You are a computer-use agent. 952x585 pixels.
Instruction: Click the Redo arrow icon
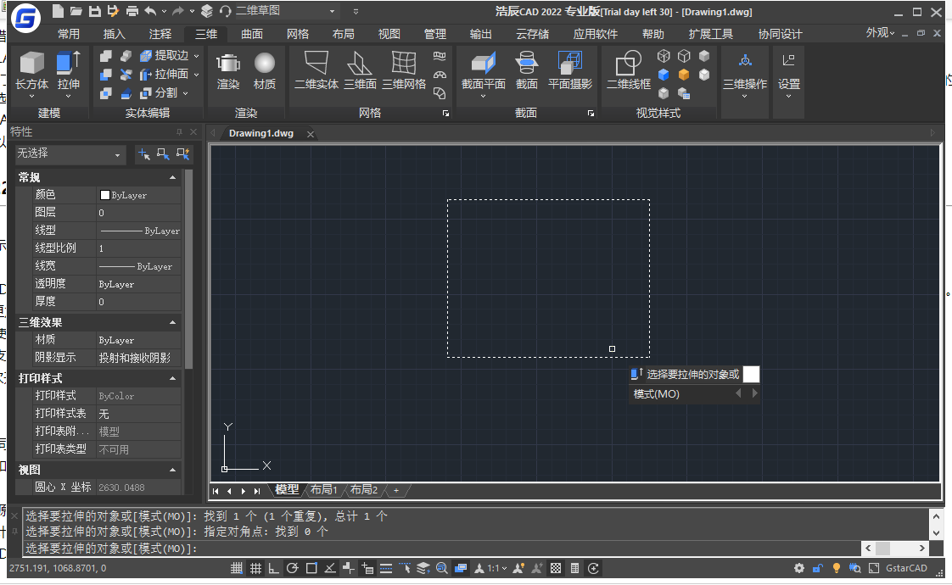[178, 11]
